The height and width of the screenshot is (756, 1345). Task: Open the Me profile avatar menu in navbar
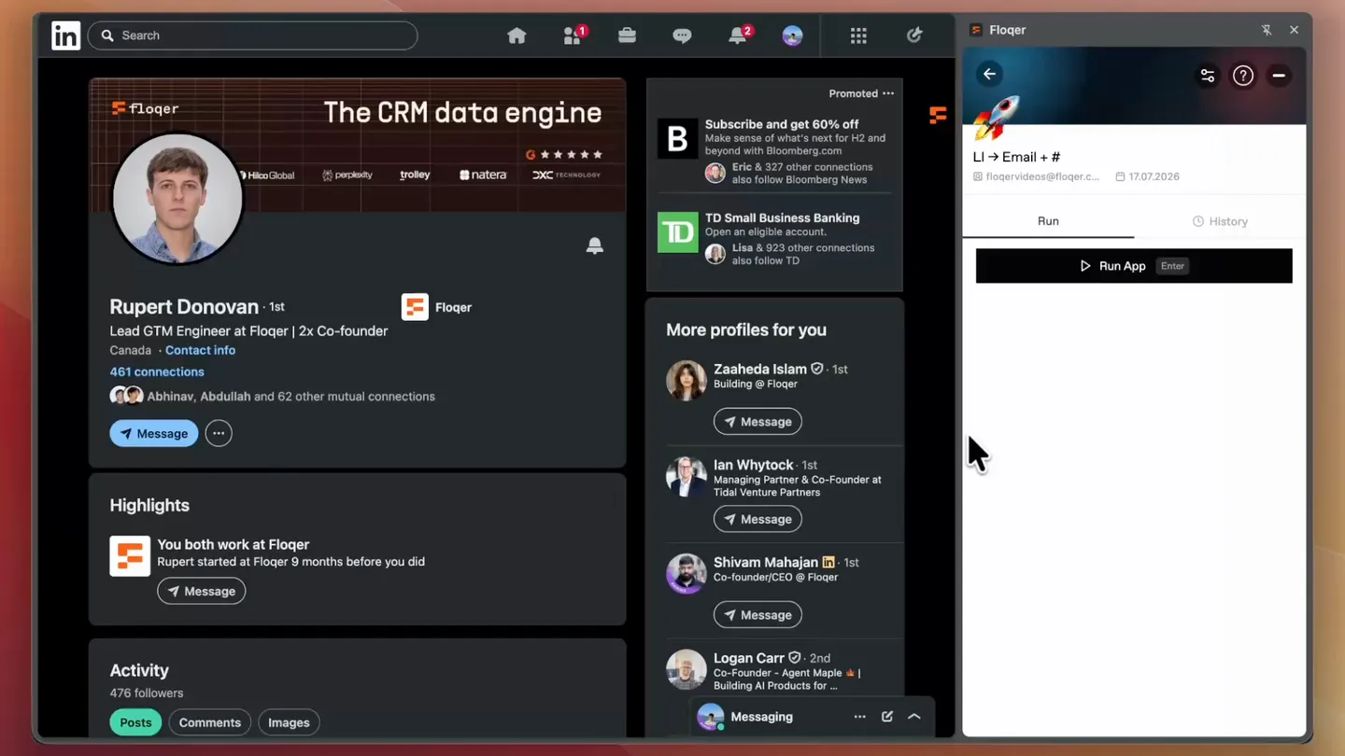(792, 35)
